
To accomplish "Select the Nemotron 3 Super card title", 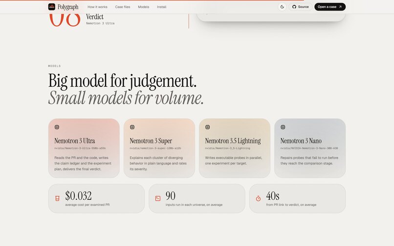I will [151, 141].
